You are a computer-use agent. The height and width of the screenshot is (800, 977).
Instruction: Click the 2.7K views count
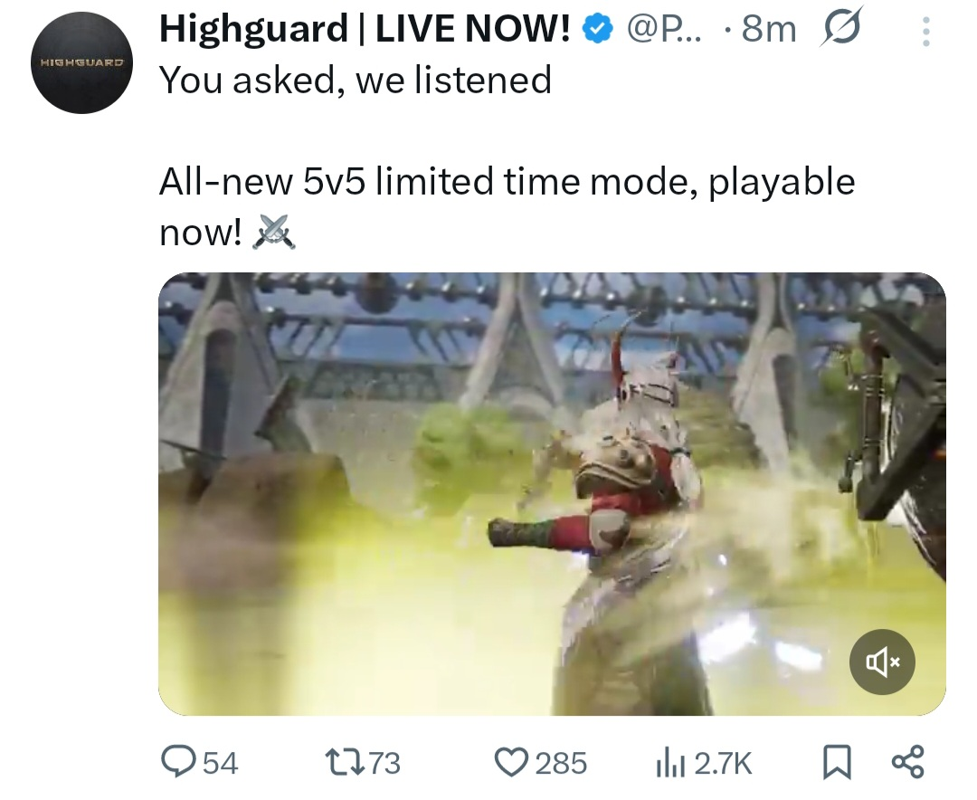click(723, 763)
